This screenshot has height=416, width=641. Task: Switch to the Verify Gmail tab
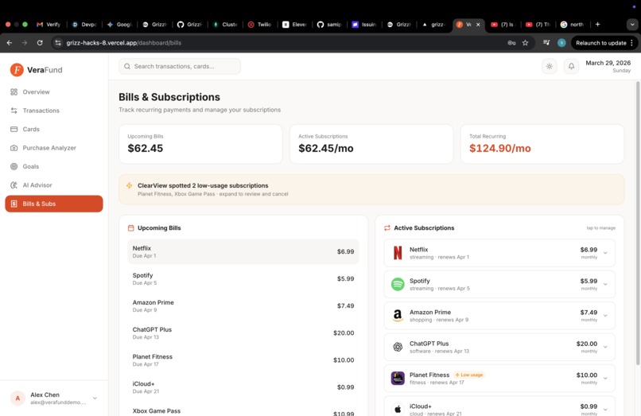pos(49,25)
